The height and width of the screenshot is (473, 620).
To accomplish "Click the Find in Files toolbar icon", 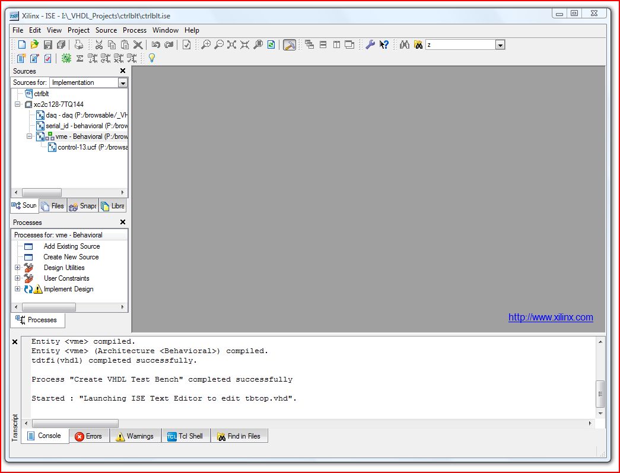I will 418,45.
